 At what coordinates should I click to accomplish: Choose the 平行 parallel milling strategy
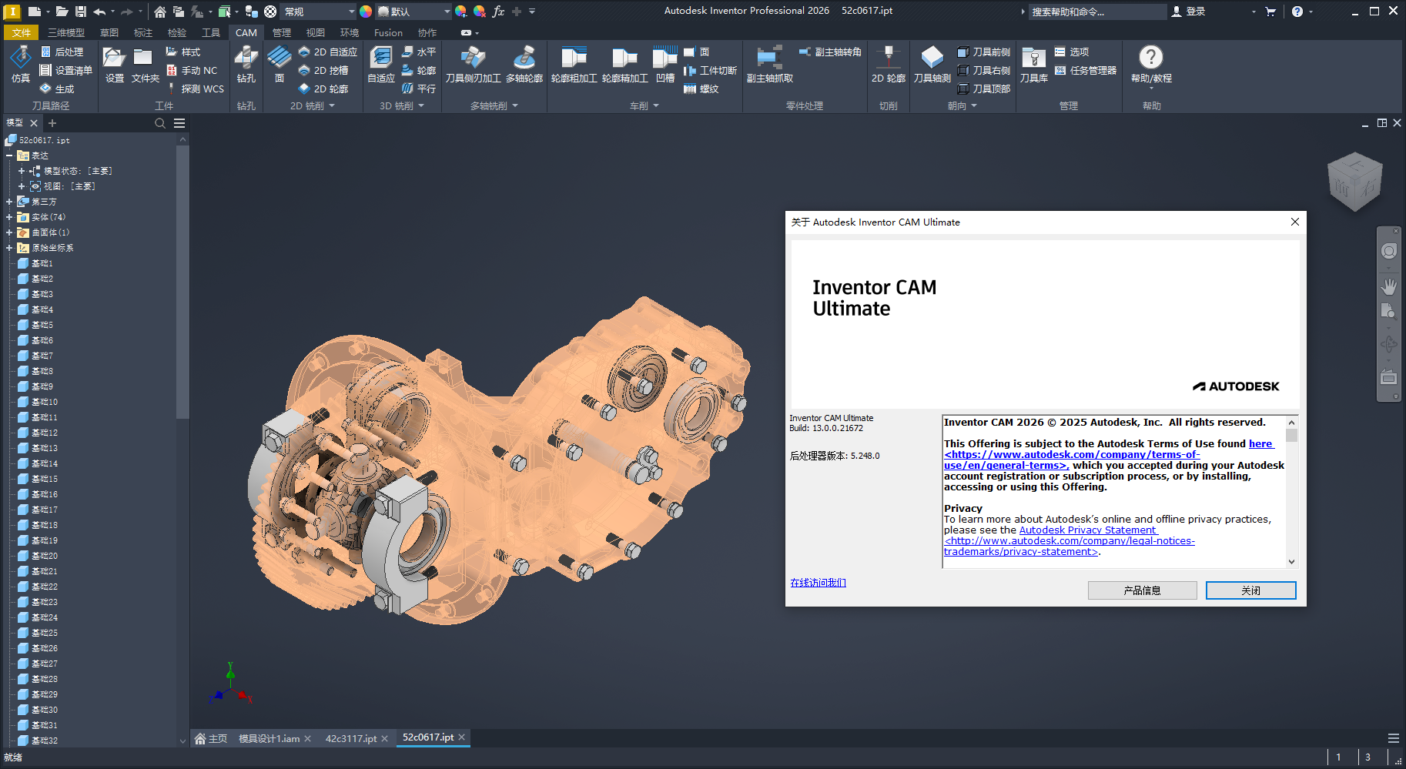tap(419, 89)
